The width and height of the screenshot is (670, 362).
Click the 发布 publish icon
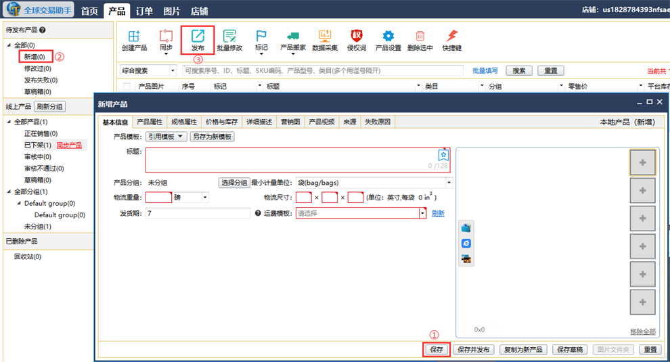click(198, 40)
